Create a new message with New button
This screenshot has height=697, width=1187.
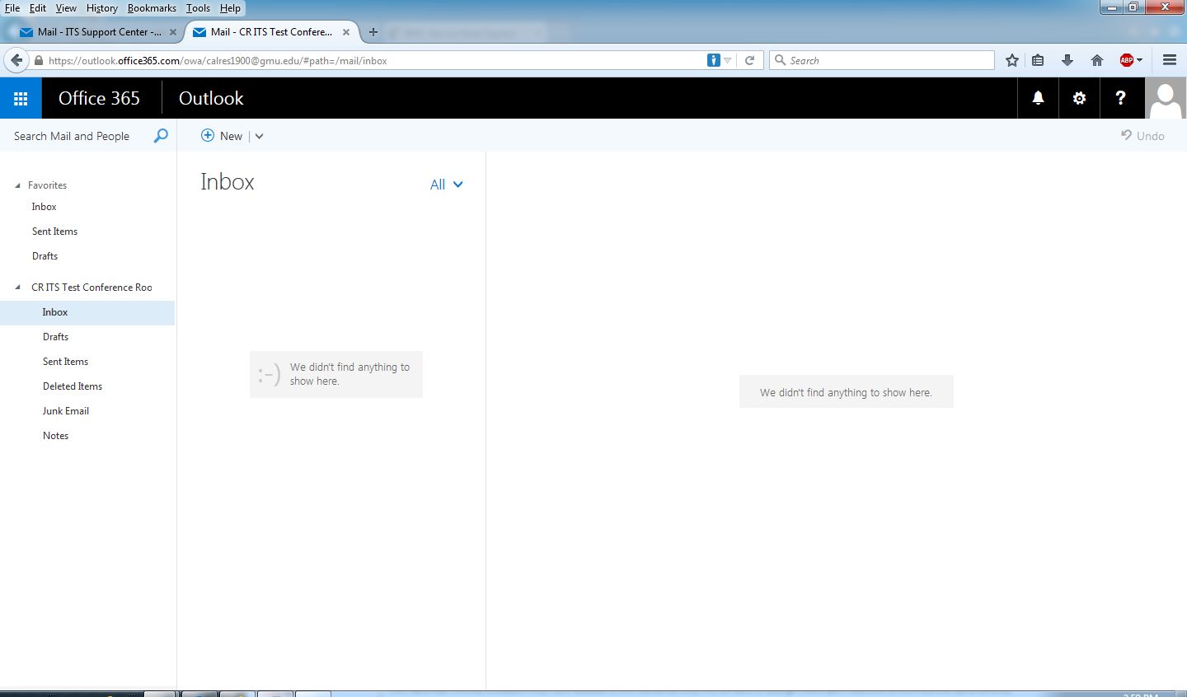click(222, 136)
